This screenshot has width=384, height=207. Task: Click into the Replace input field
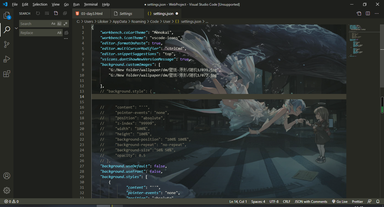point(38,33)
